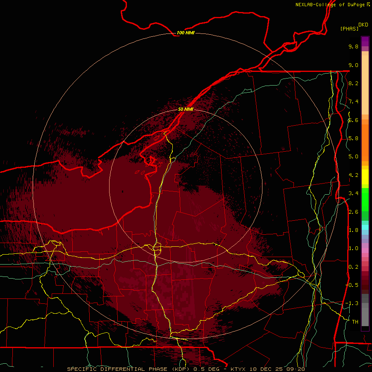372x372 pixels.
Task: Click the 09:20 timestamp in the caption
Action: 296,369
